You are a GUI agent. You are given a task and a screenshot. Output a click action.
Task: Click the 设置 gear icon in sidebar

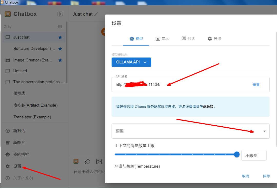[x=8, y=166]
